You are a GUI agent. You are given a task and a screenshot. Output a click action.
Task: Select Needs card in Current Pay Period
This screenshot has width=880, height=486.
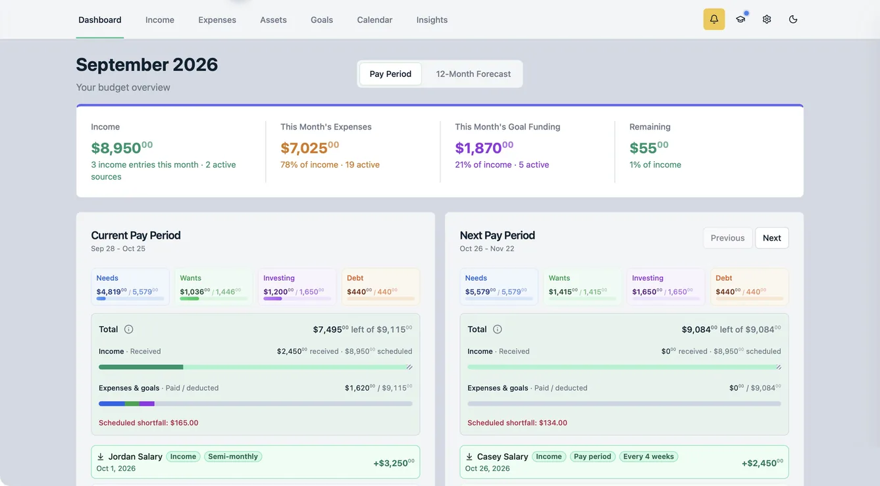[130, 287]
